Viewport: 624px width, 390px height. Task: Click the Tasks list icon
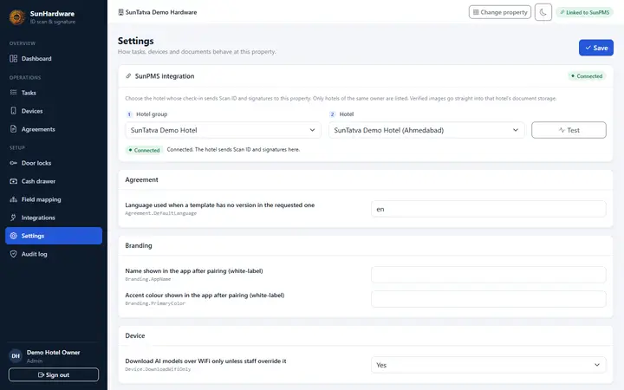[x=14, y=93]
